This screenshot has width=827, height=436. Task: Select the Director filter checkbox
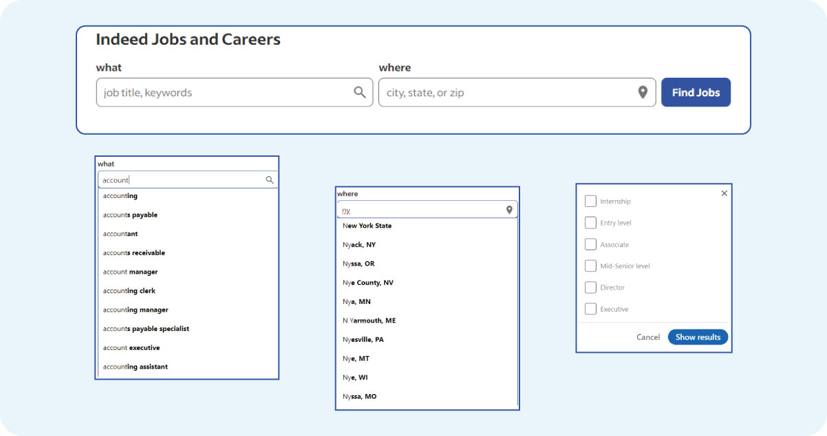pos(590,287)
